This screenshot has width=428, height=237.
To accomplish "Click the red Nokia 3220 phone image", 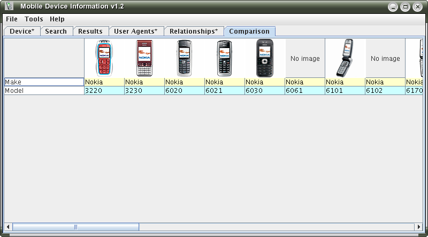I will 104,58.
